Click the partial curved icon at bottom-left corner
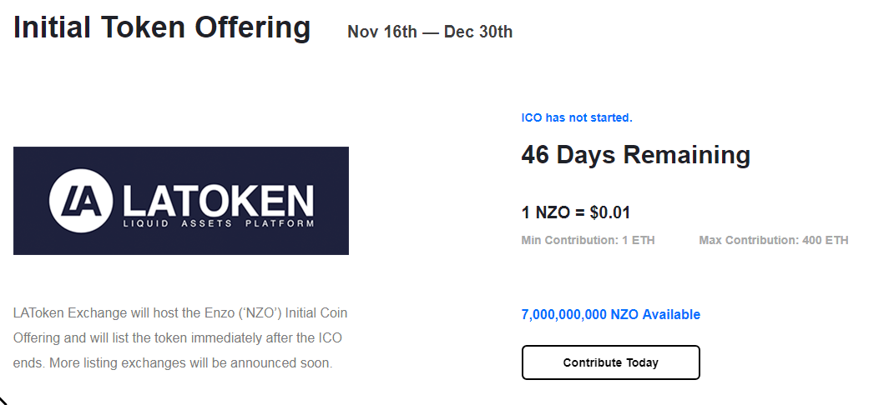The height and width of the screenshot is (405, 894). (x=4, y=398)
